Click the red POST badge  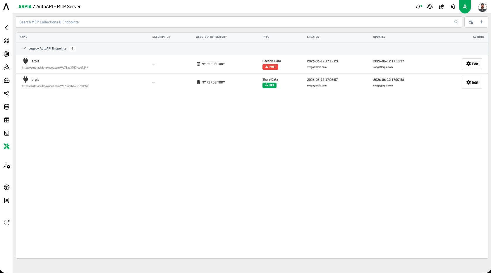click(270, 67)
